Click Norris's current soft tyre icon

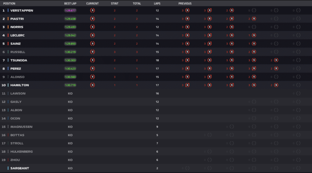pos(92,27)
